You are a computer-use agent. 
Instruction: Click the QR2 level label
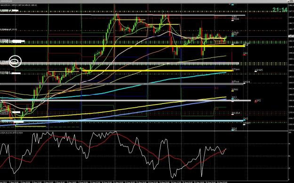258,101
